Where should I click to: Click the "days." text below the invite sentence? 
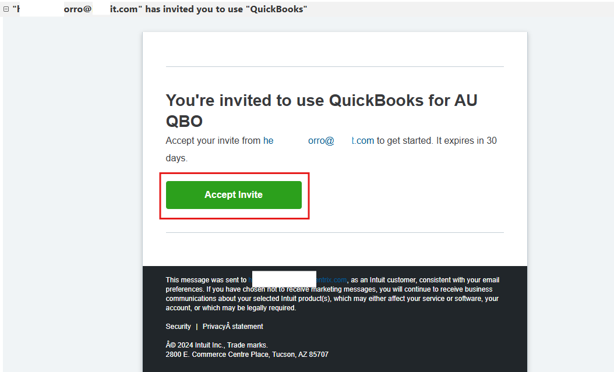177,158
